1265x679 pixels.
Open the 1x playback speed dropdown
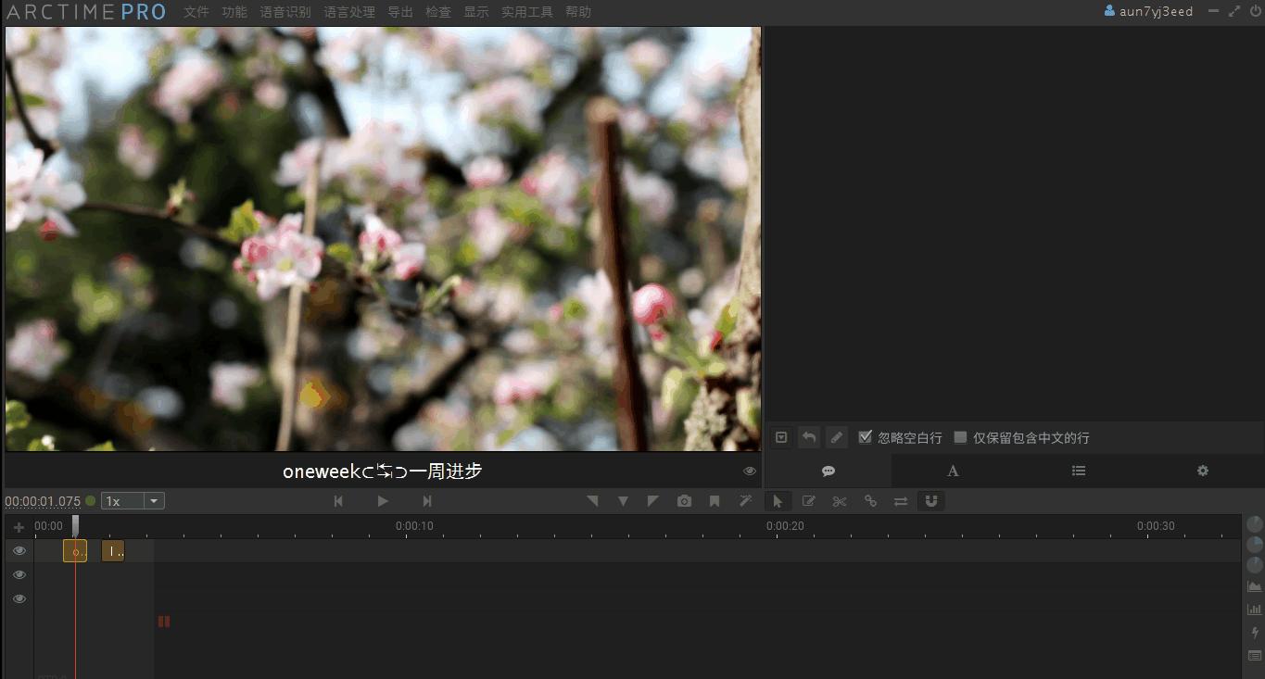pyautogui.click(x=133, y=501)
